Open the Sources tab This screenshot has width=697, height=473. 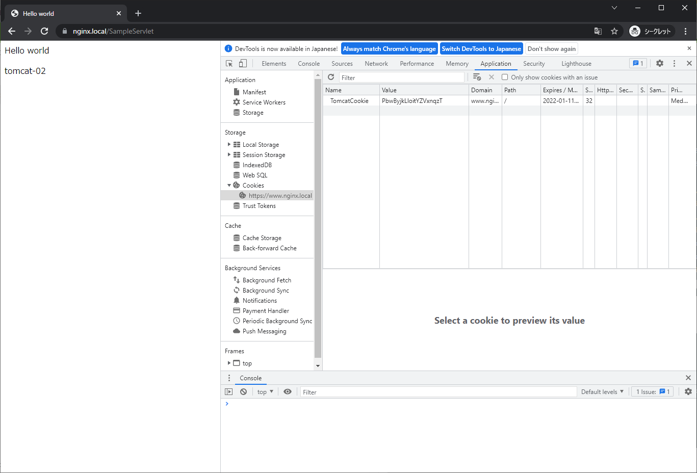tap(342, 64)
